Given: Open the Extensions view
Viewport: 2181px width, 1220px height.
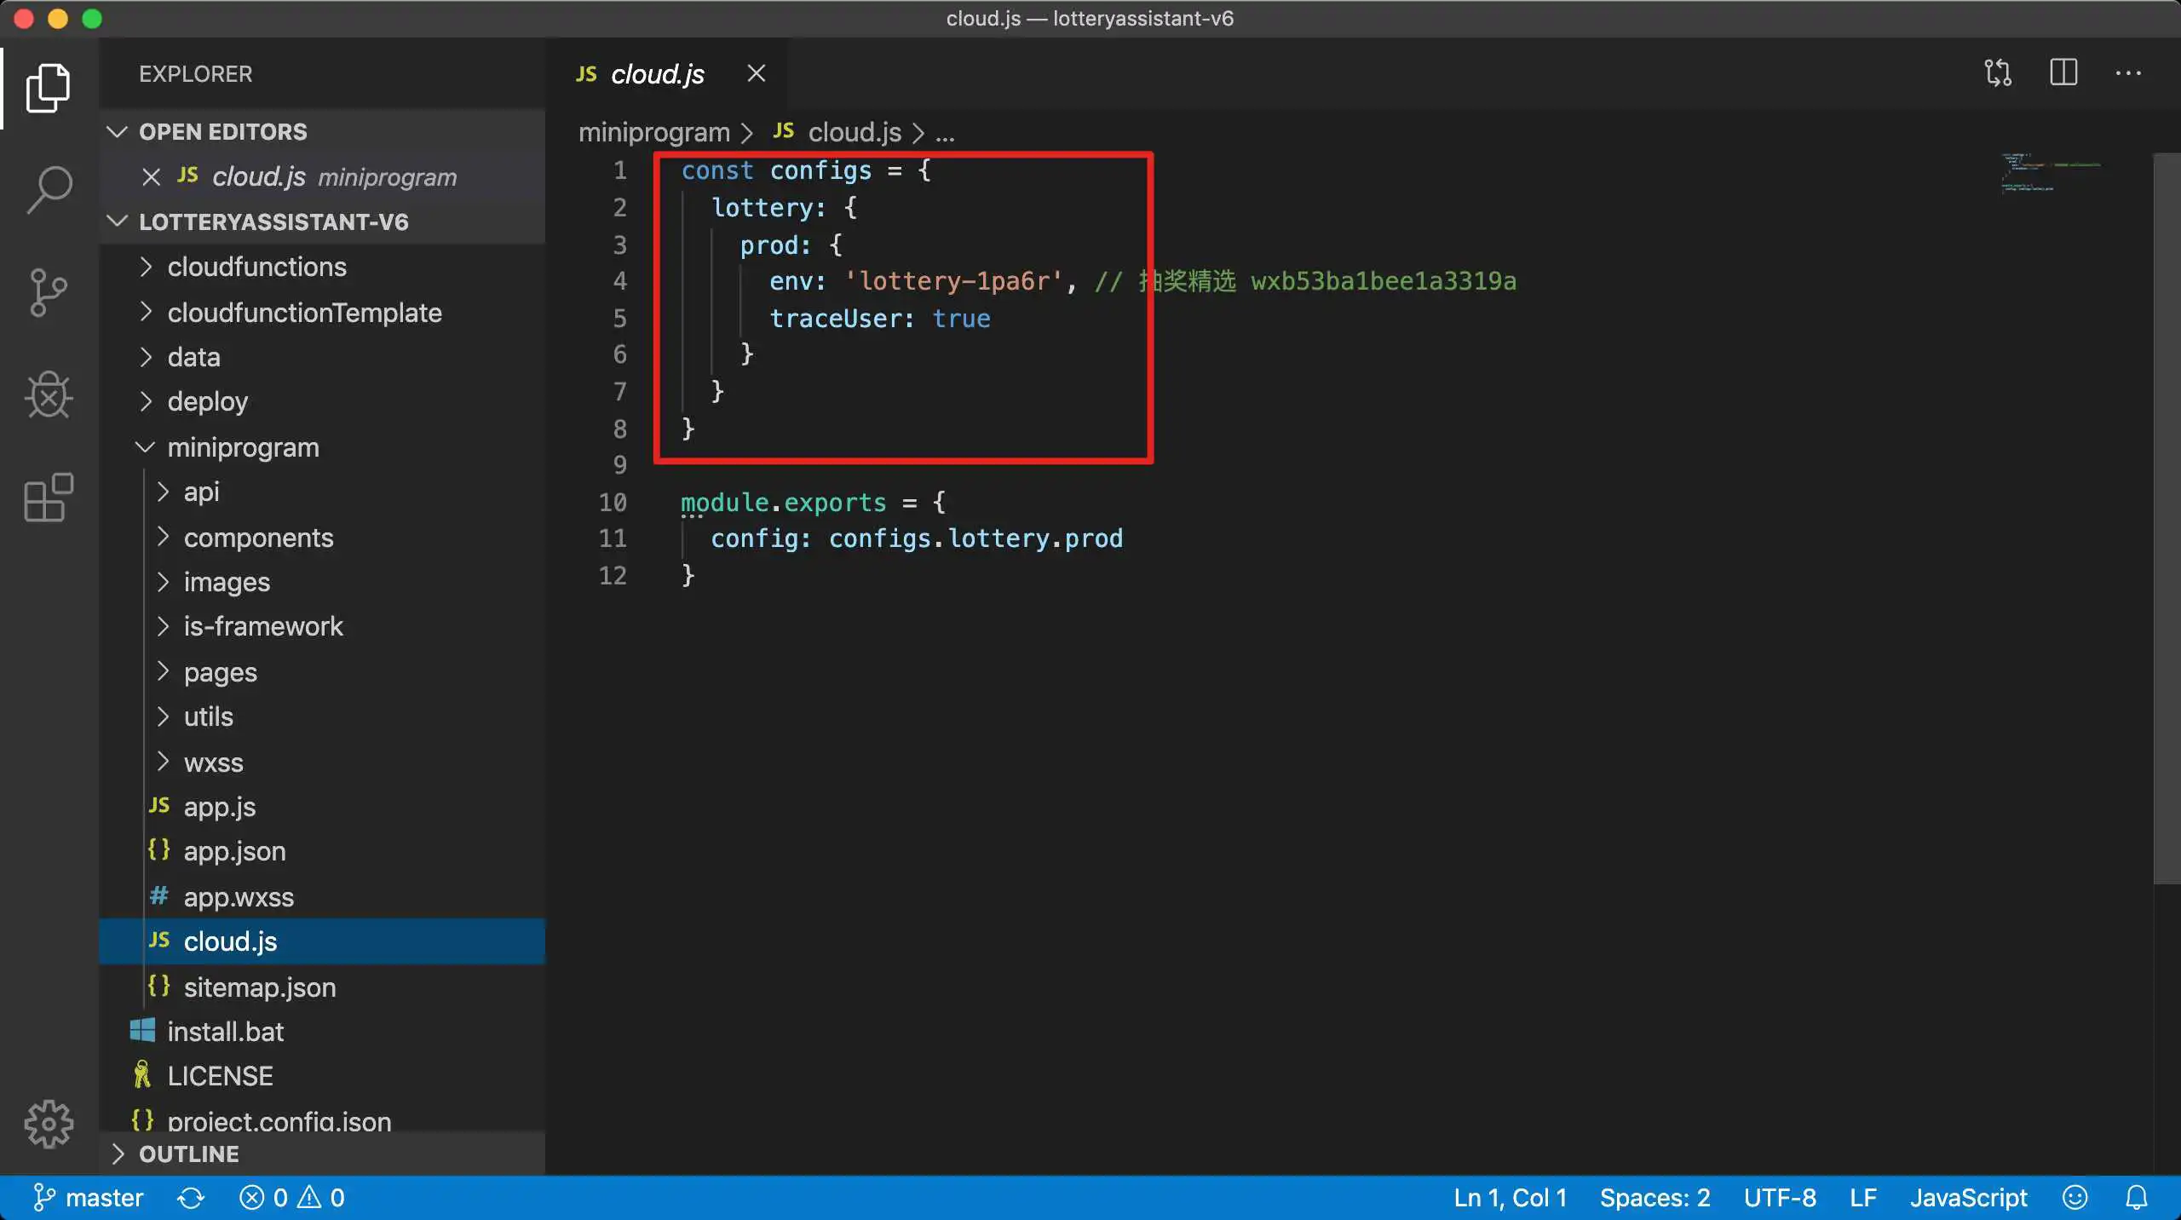Looking at the screenshot, I should [x=49, y=498].
